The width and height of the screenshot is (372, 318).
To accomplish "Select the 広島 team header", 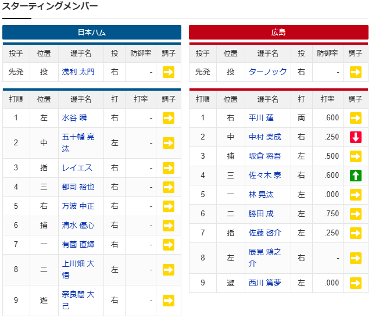I will (278, 33).
